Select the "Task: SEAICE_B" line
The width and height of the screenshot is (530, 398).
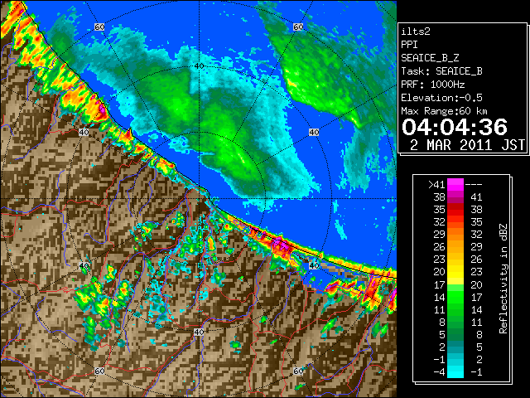coord(441,71)
